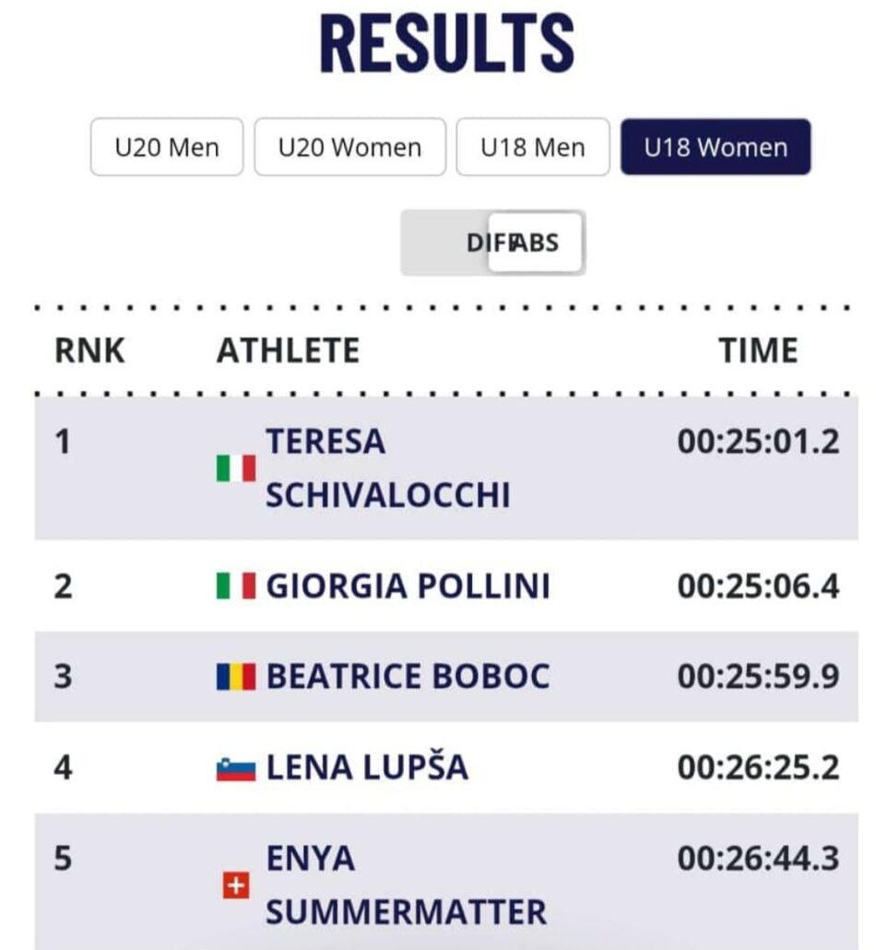Click the Enya Summermatter athlete name
This screenshot has width=876, height=950.
coord(406,886)
